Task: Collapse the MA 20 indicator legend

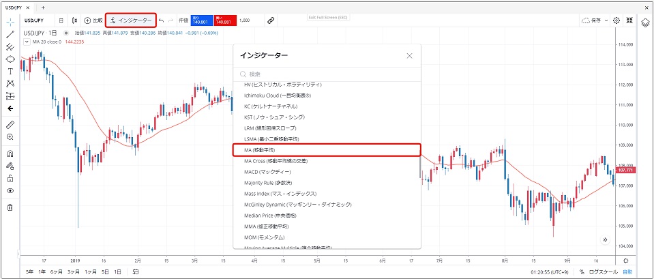Action: 27,42
